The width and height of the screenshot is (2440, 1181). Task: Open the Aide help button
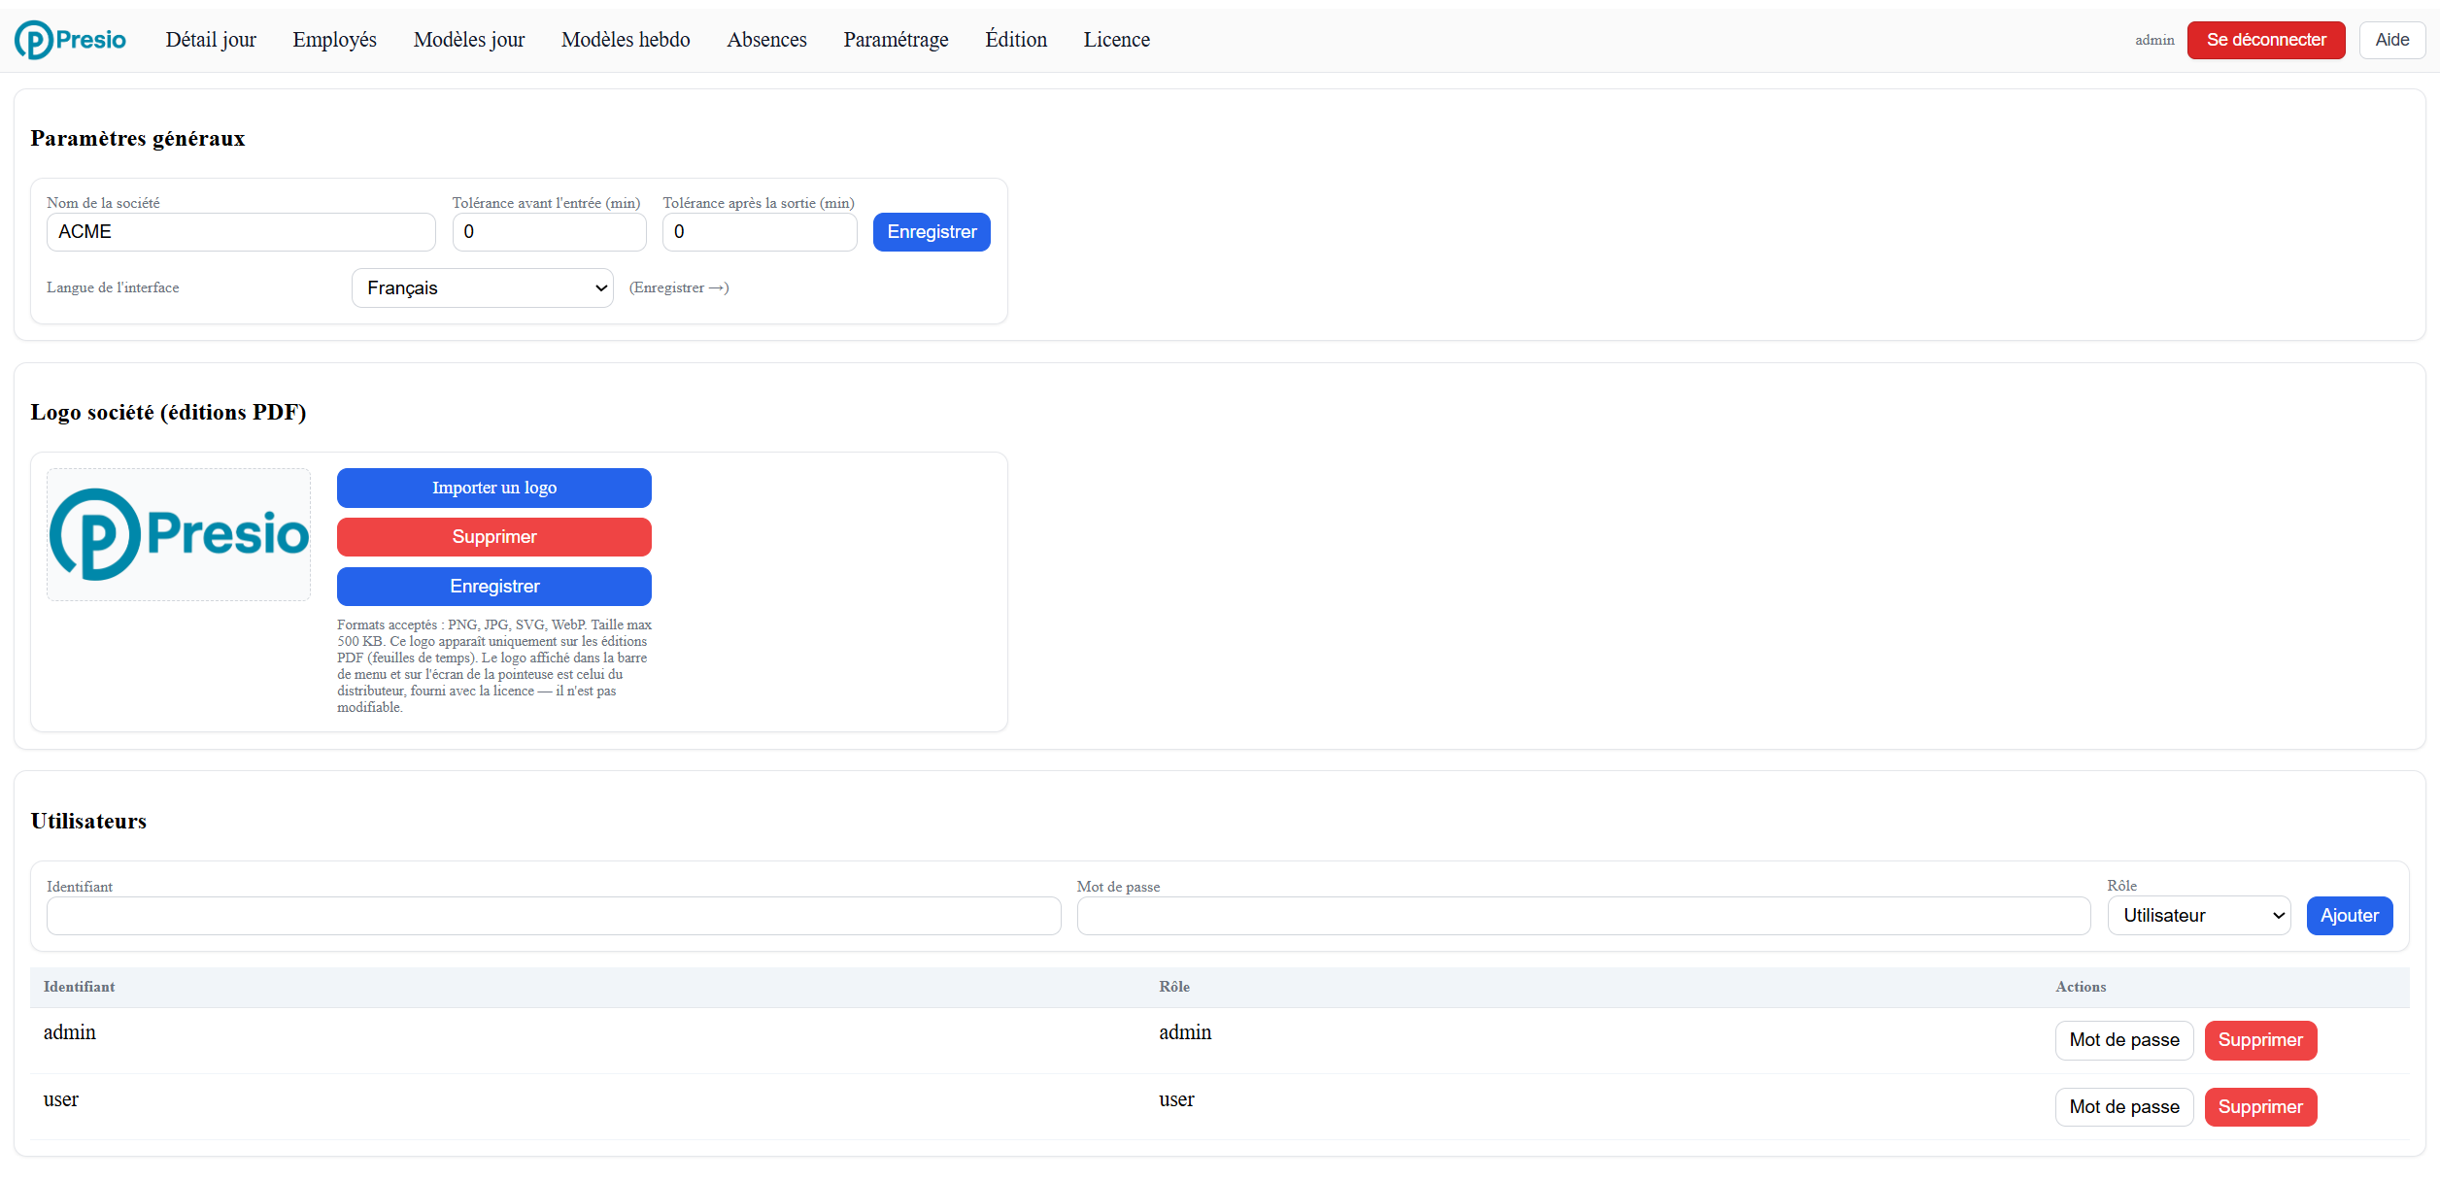point(2392,40)
